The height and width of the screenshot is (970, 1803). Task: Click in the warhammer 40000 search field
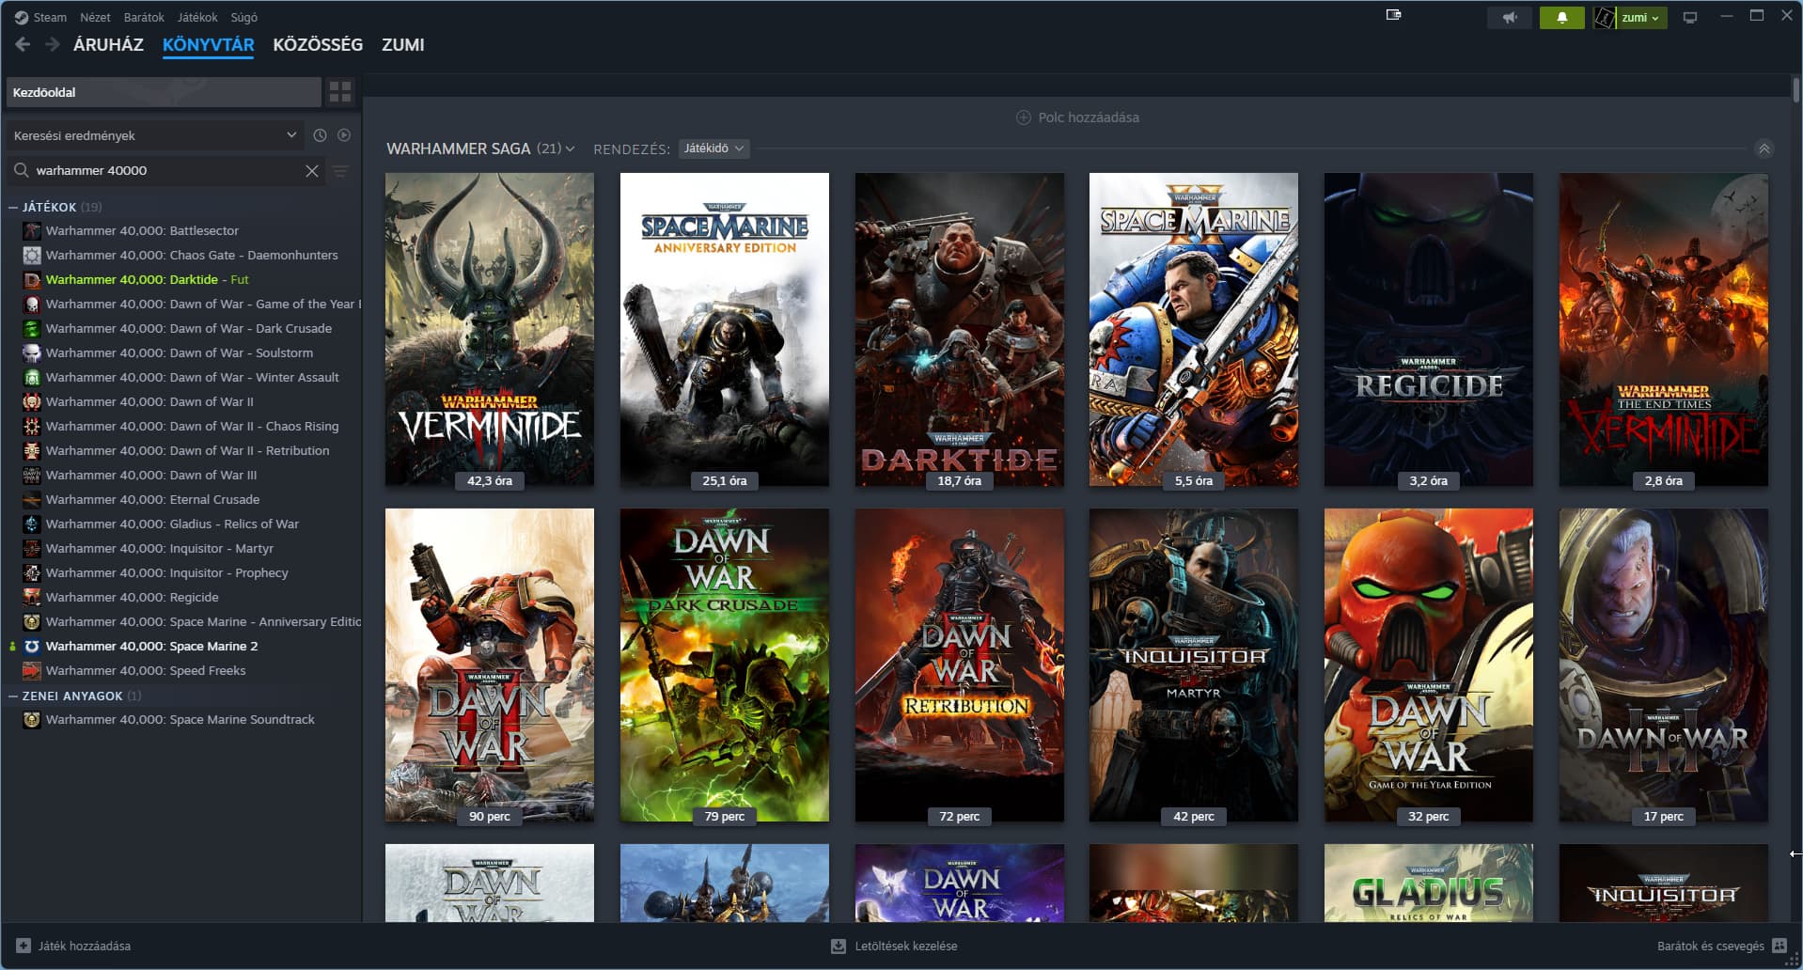(x=167, y=170)
